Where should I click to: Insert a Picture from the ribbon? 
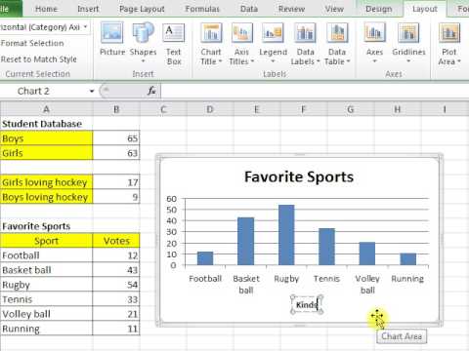pos(112,39)
